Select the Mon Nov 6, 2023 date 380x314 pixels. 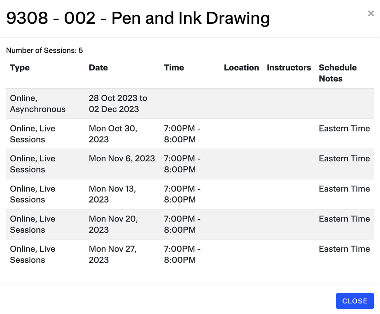122,158
